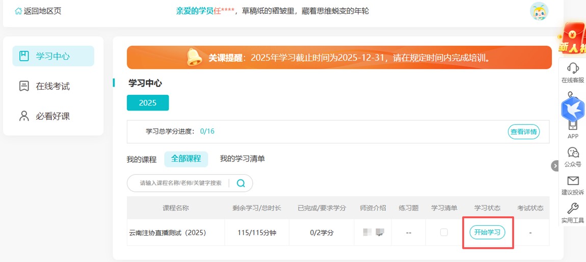The width and height of the screenshot is (586, 262).
Task: Click the search magnifier icon
Action: (x=241, y=183)
